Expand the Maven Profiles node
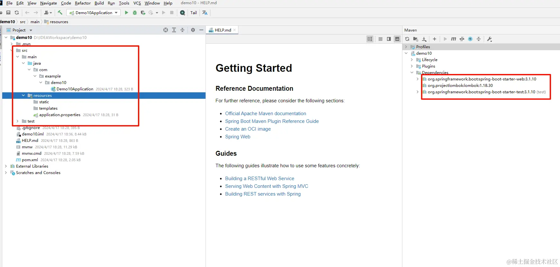560x267 pixels. coord(406,47)
